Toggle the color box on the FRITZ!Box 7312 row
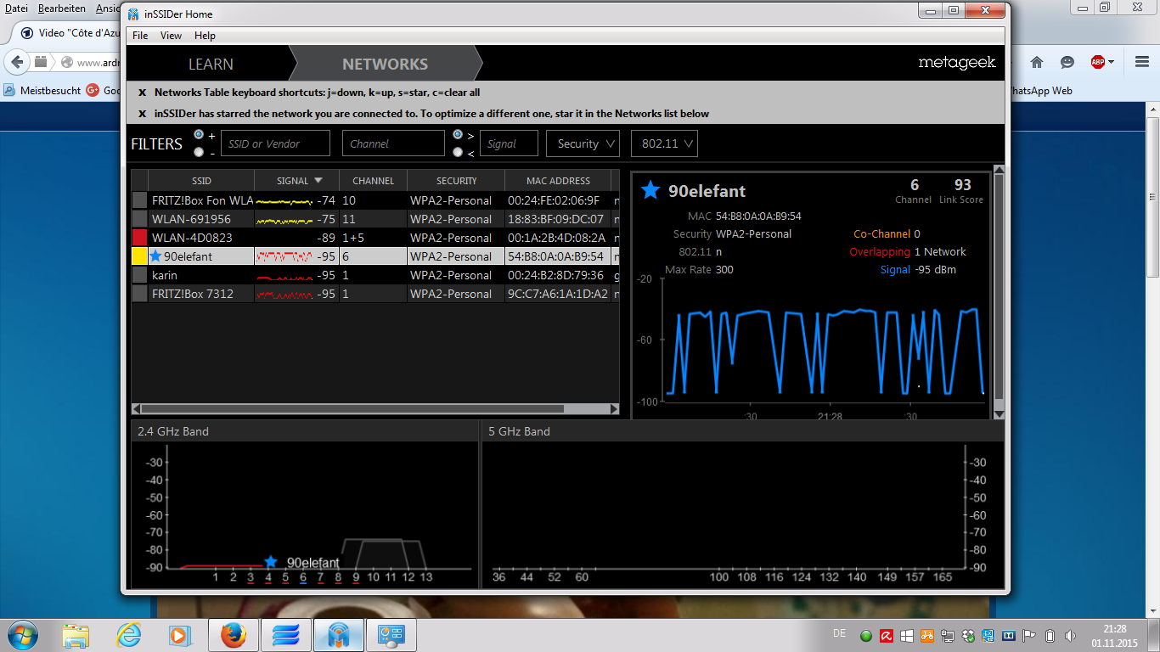This screenshot has height=652, width=1160. click(139, 294)
